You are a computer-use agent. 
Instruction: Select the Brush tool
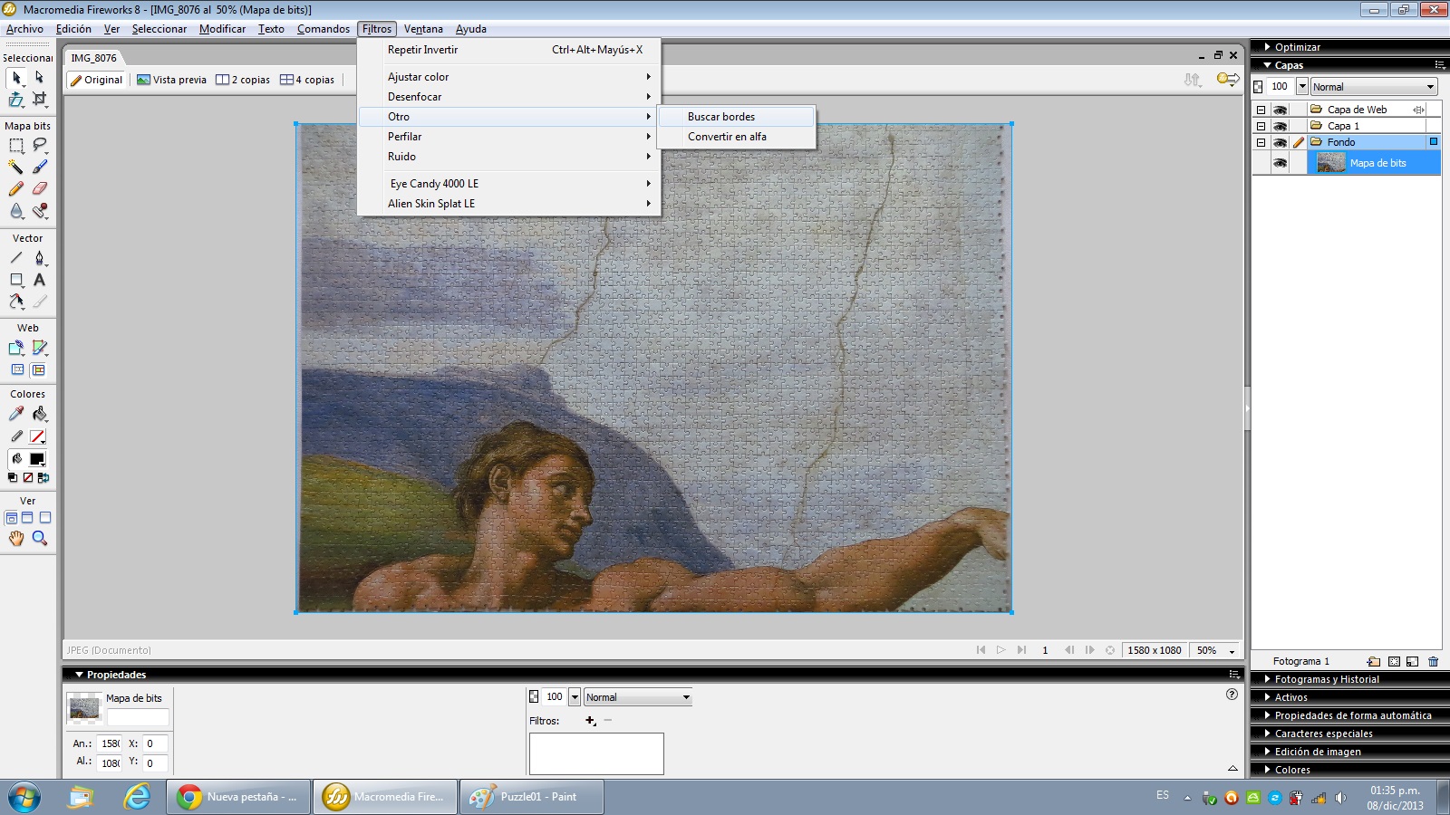pos(39,167)
